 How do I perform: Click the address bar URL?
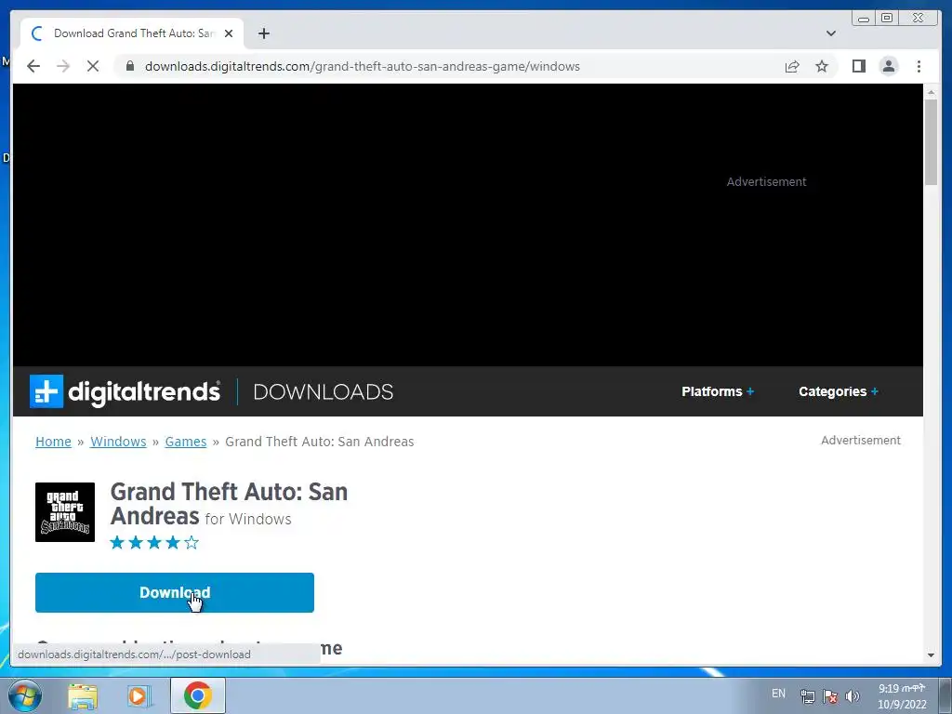click(x=363, y=66)
